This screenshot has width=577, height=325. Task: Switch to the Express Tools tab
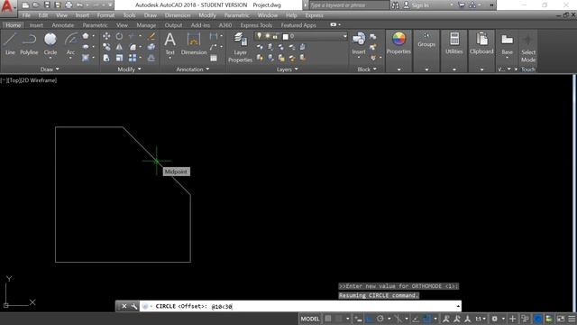point(256,25)
